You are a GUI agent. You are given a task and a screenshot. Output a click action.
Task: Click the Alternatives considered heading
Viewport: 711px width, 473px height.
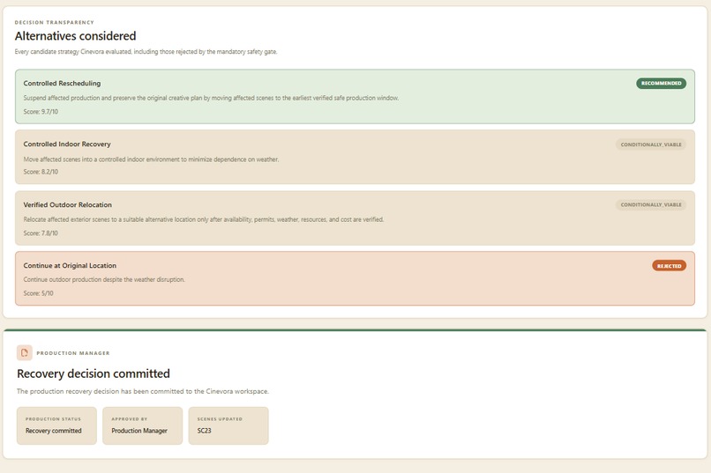[x=75, y=36]
